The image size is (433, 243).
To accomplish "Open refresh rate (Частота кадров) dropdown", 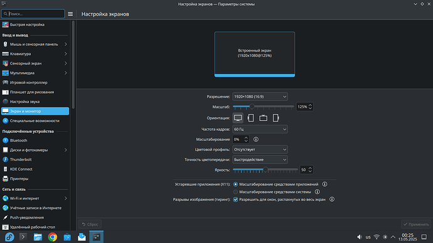I will pos(260,129).
